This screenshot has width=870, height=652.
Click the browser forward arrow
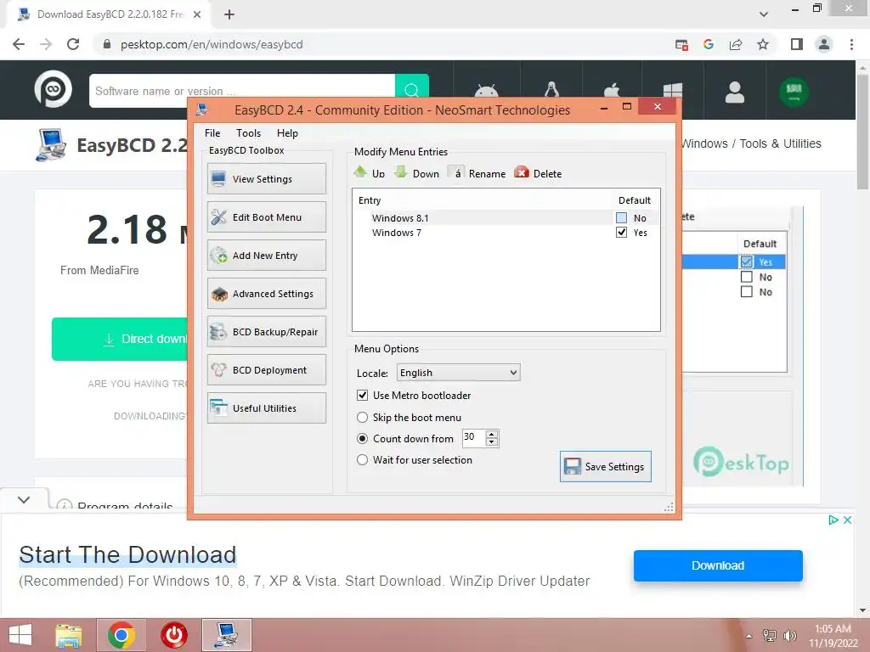pos(46,44)
